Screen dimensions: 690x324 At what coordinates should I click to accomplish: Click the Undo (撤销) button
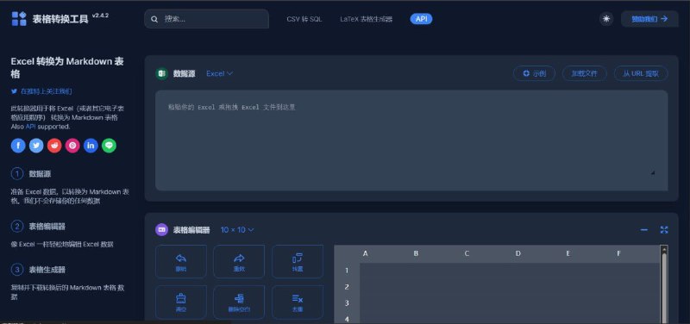[x=181, y=262]
